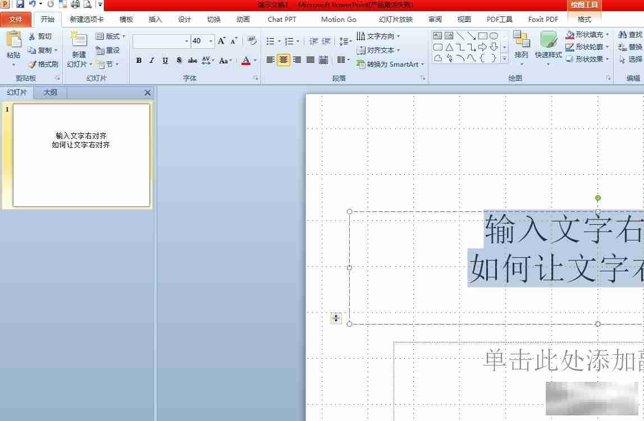Image resolution: width=644 pixels, height=421 pixels.
Task: Open the font color dropdown arrow
Action: 256,60
